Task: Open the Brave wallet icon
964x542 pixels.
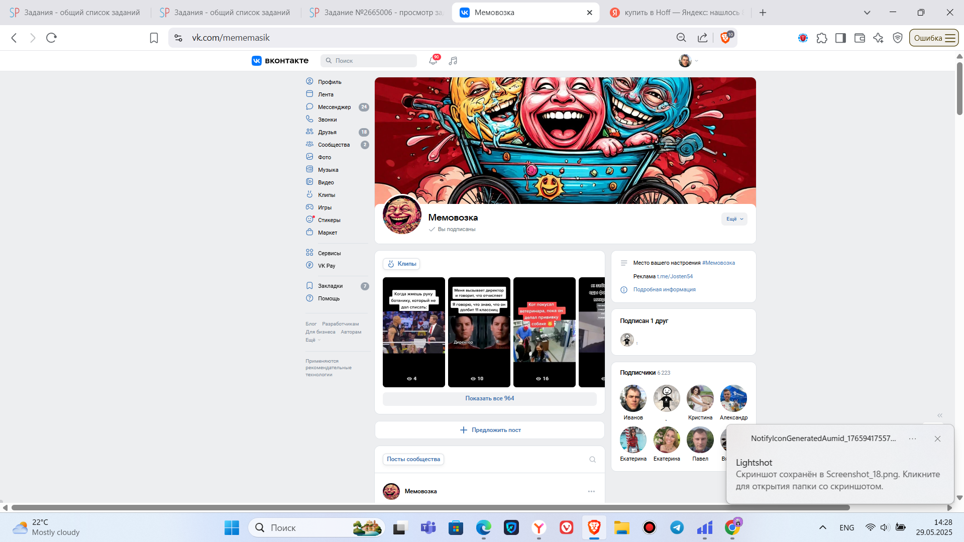Action: tap(860, 38)
